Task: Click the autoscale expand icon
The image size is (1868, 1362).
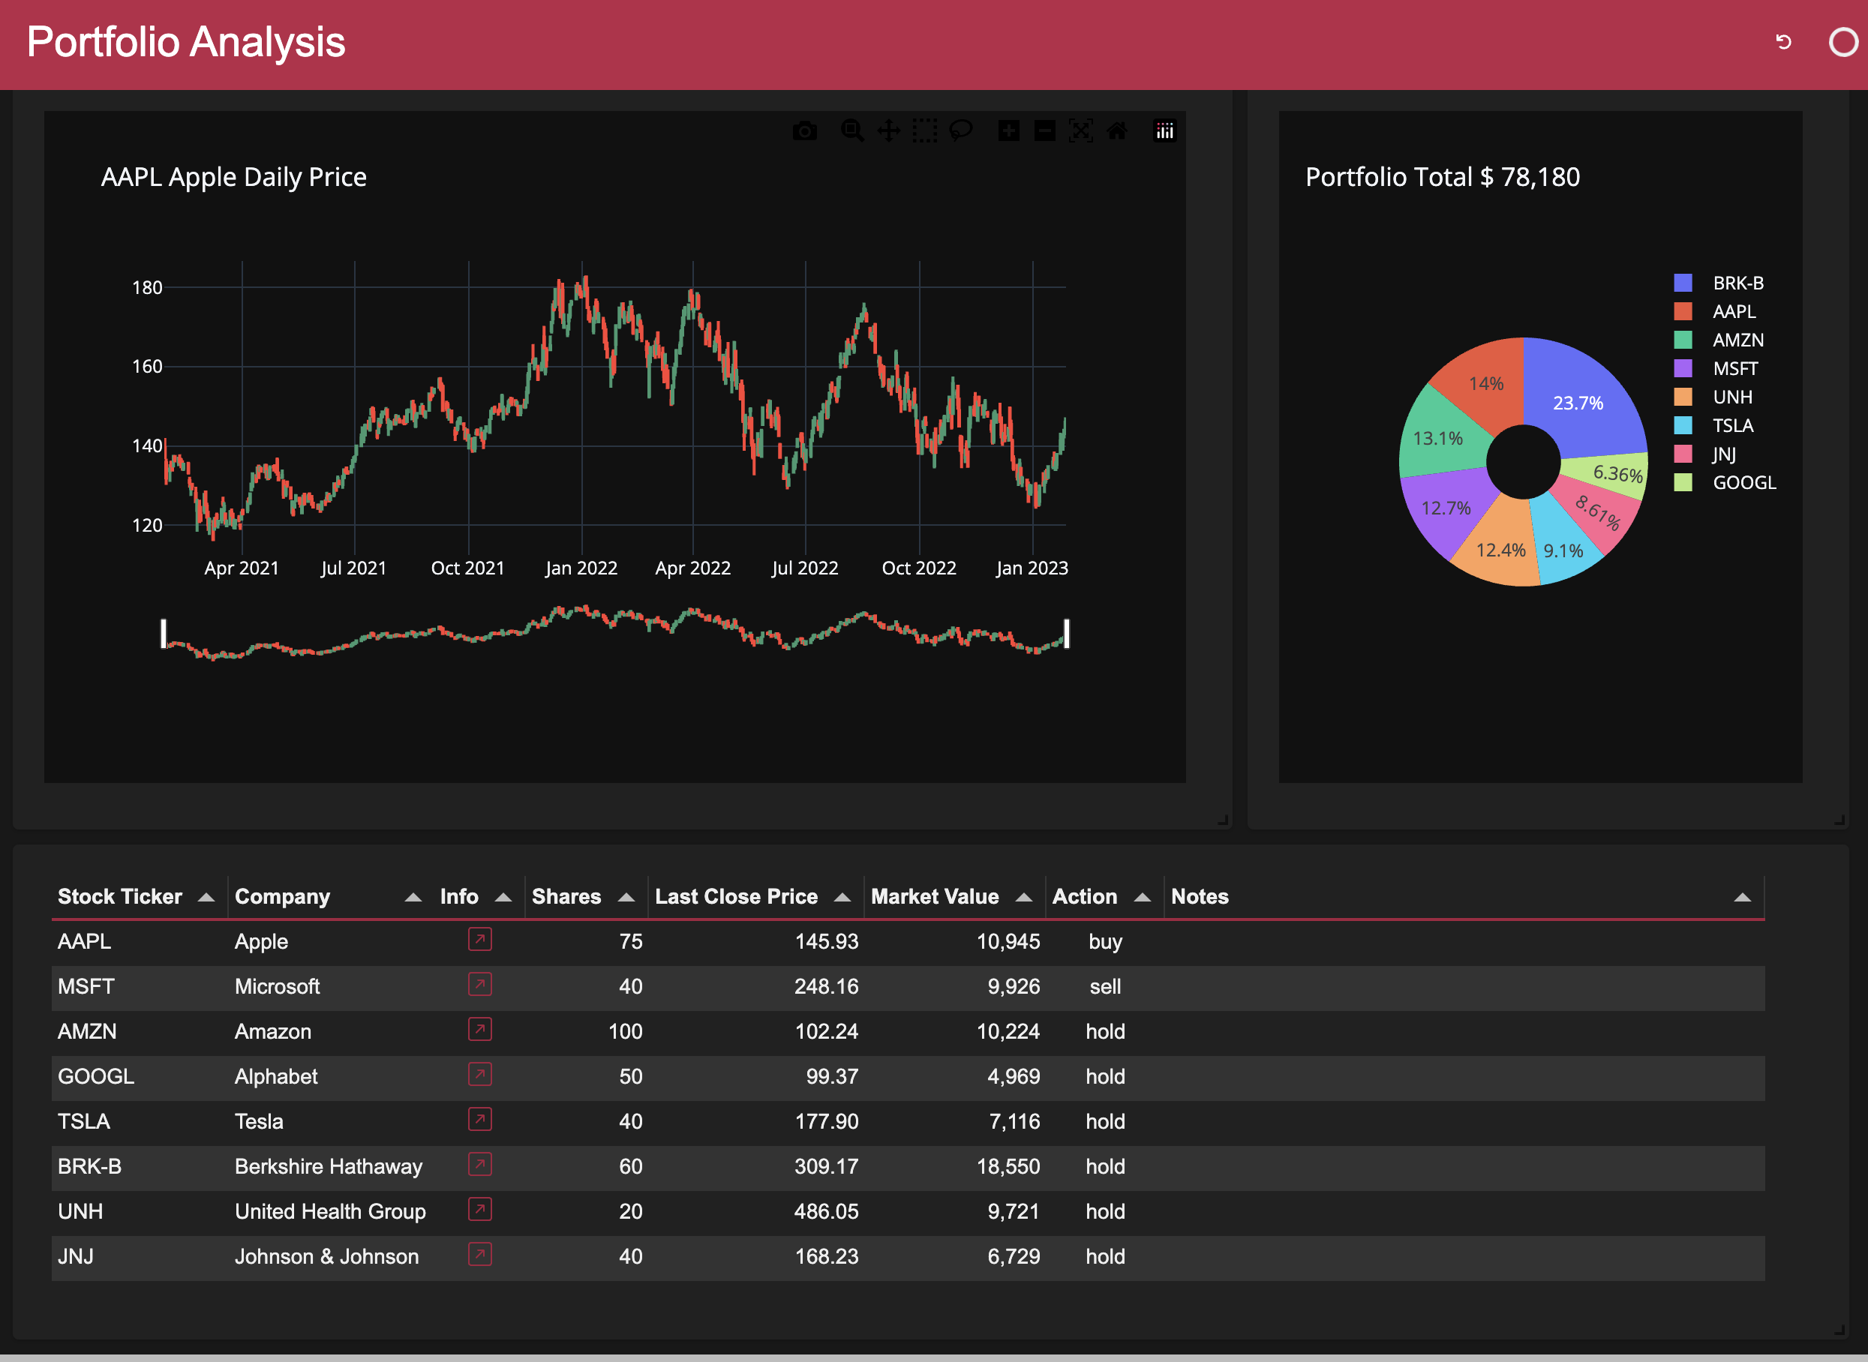Action: coord(1080,130)
